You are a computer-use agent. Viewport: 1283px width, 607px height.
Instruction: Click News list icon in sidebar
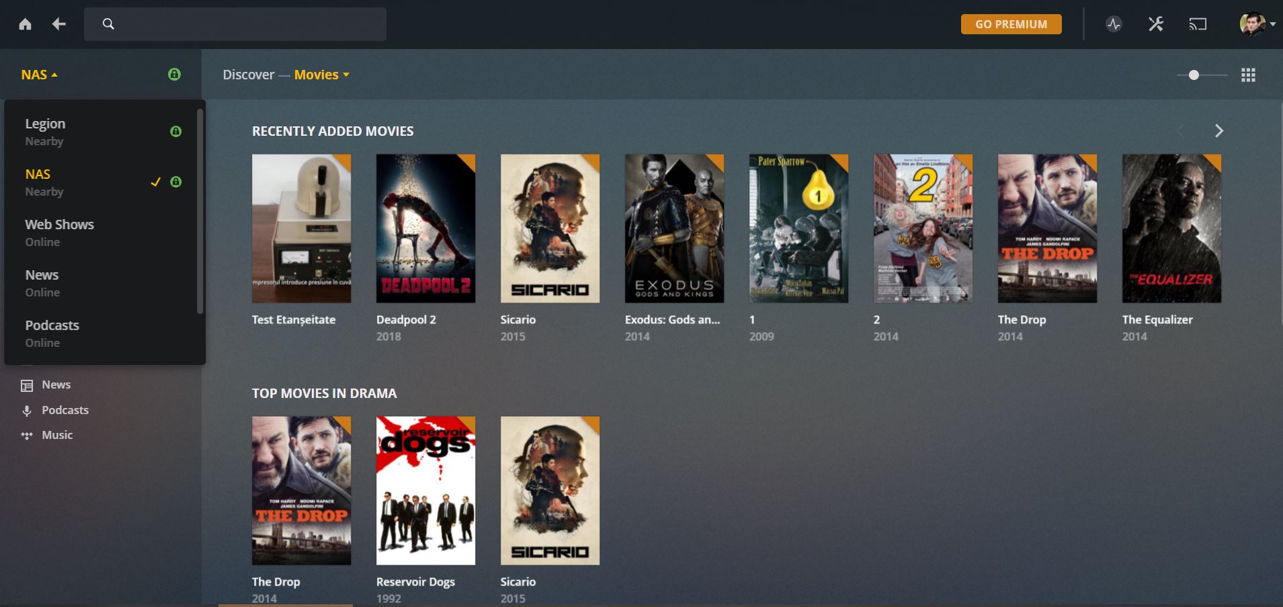(x=27, y=386)
